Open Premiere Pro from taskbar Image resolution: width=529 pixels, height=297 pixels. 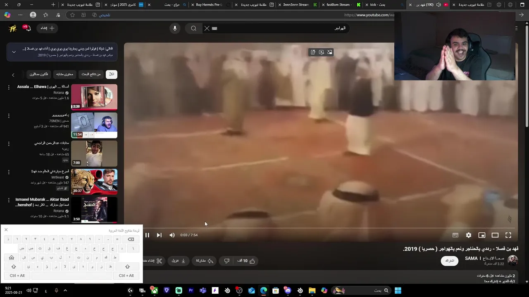[x=191, y=290]
